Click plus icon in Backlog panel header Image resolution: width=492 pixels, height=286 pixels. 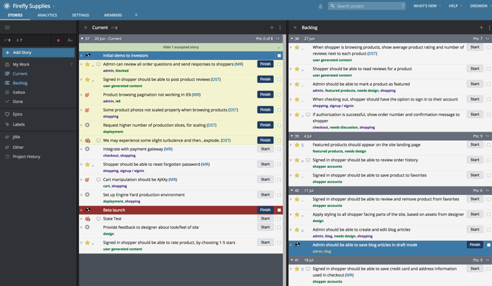pyautogui.click(x=481, y=28)
